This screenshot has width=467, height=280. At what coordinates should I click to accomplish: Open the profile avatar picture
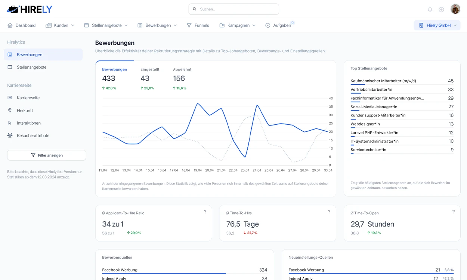(x=455, y=9)
